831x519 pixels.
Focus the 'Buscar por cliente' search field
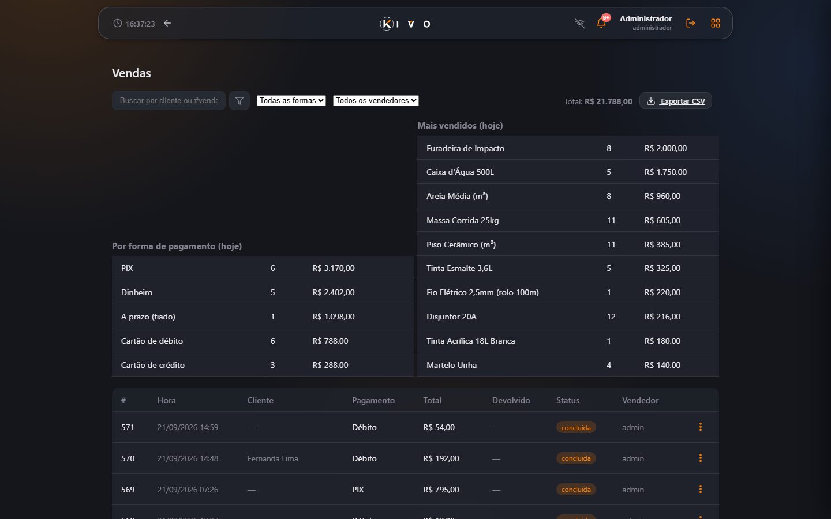(x=169, y=100)
